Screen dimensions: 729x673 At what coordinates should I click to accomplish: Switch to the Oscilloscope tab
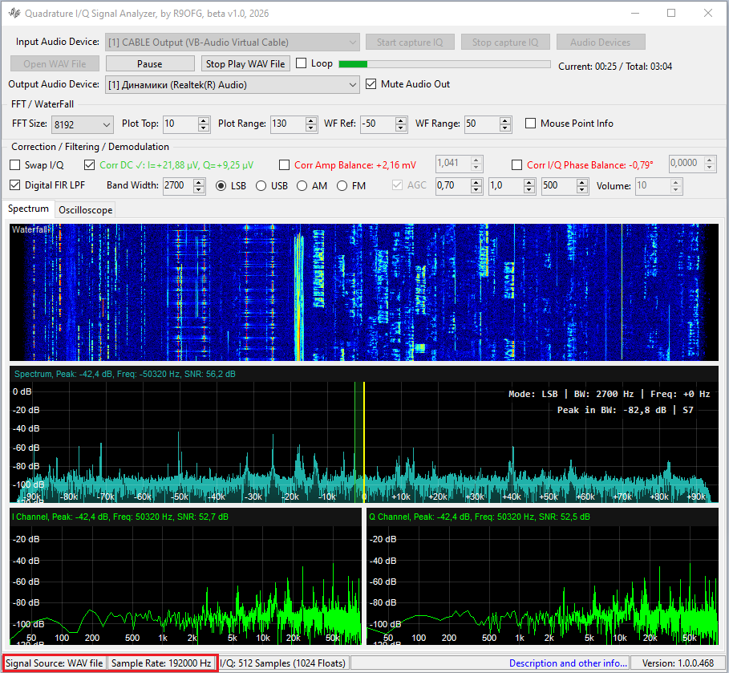[86, 210]
